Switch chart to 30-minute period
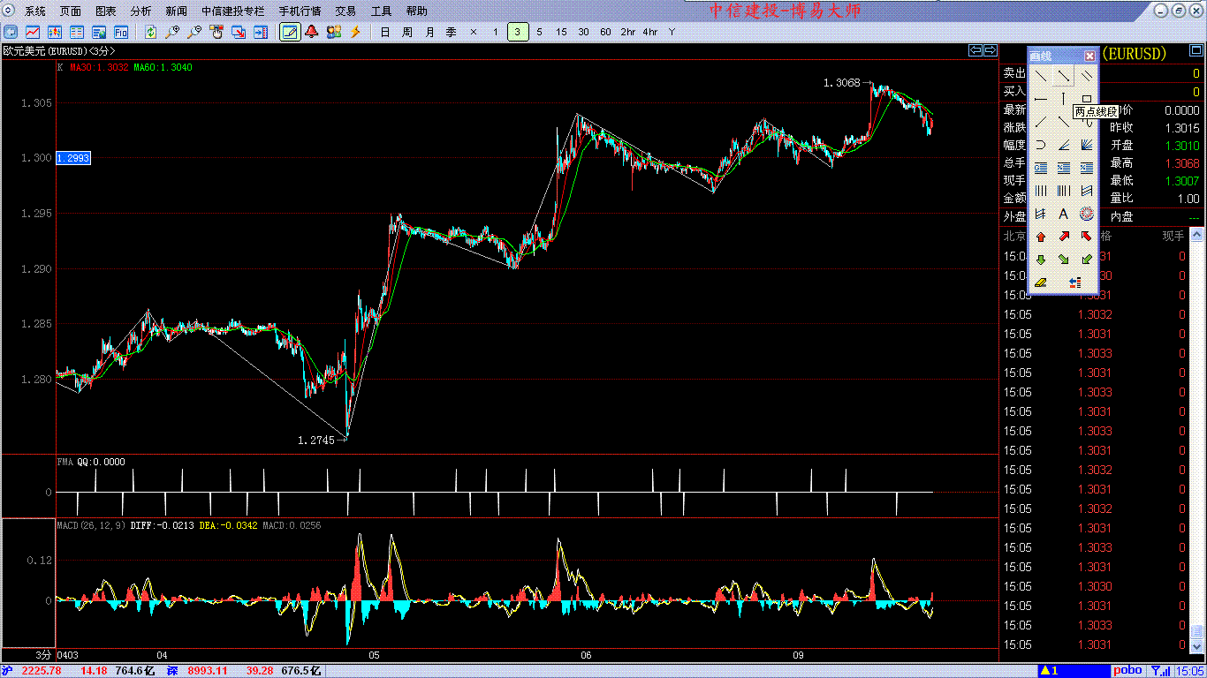 [584, 32]
